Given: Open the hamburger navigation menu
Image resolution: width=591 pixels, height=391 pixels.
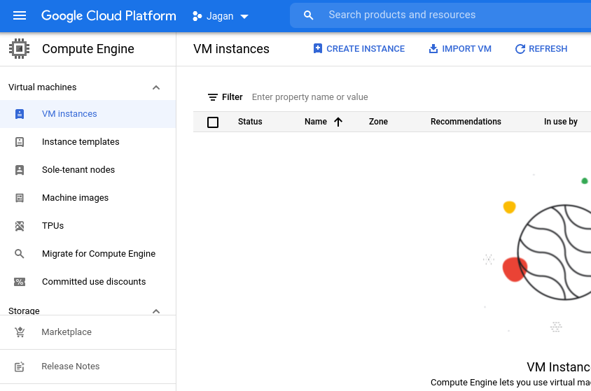Looking at the screenshot, I should [20, 16].
